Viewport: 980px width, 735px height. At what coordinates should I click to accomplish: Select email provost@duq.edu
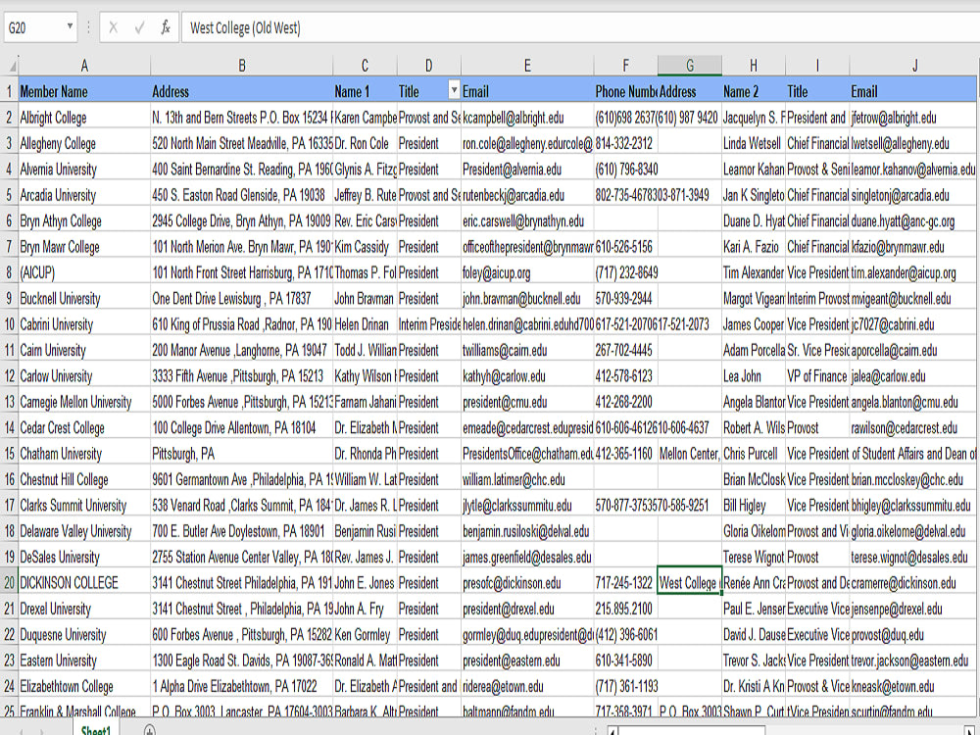tap(913, 634)
